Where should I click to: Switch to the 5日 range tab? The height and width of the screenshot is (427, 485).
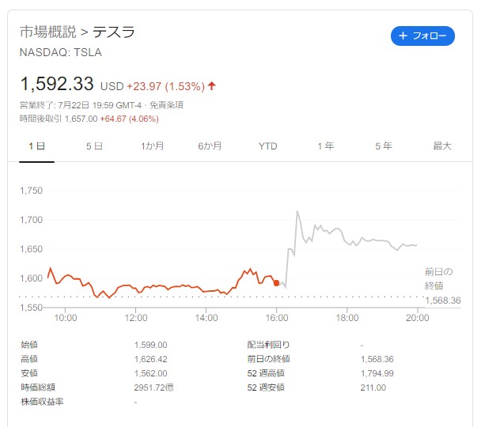pyautogui.click(x=94, y=146)
